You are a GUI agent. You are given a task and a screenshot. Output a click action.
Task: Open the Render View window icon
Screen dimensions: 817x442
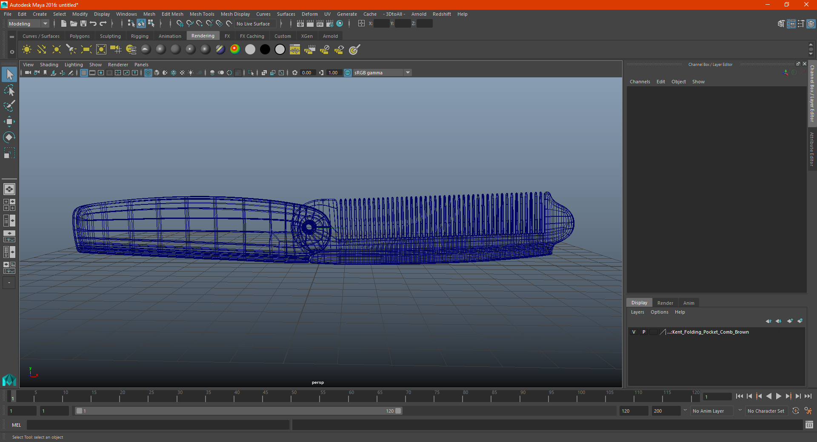[x=300, y=24]
